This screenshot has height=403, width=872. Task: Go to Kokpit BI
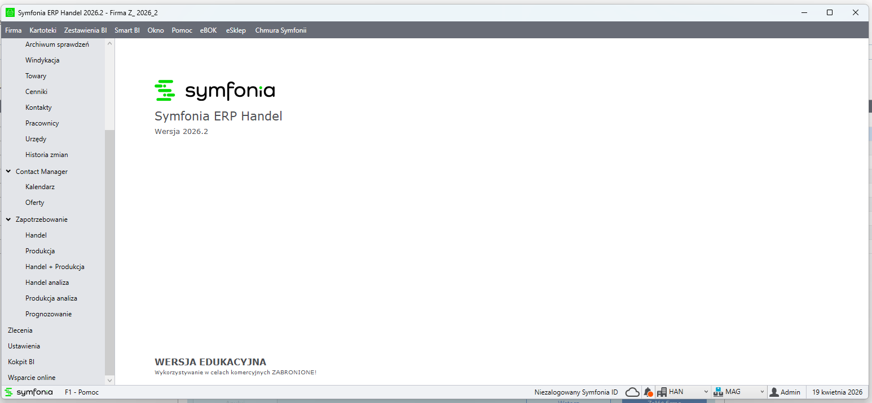click(21, 362)
